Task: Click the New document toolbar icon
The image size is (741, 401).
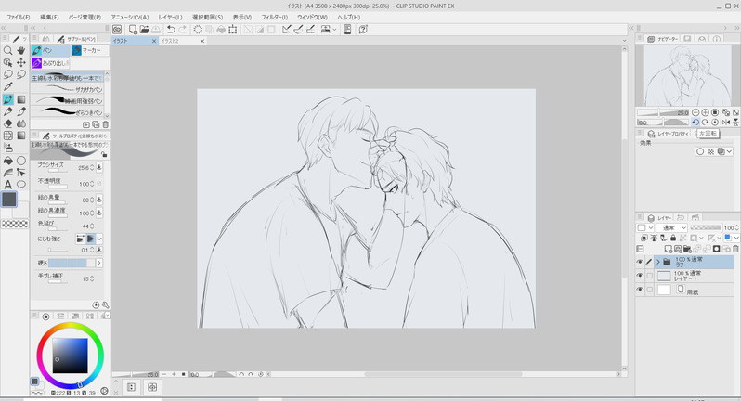Action: (x=134, y=30)
